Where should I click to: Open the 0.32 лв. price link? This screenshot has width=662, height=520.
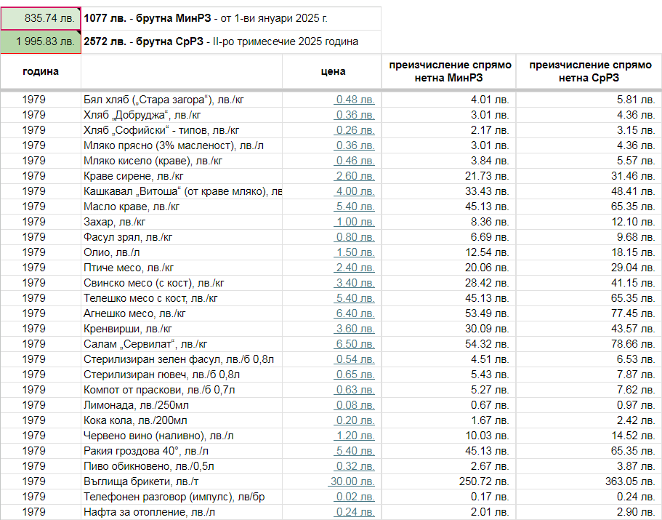pyautogui.click(x=355, y=466)
